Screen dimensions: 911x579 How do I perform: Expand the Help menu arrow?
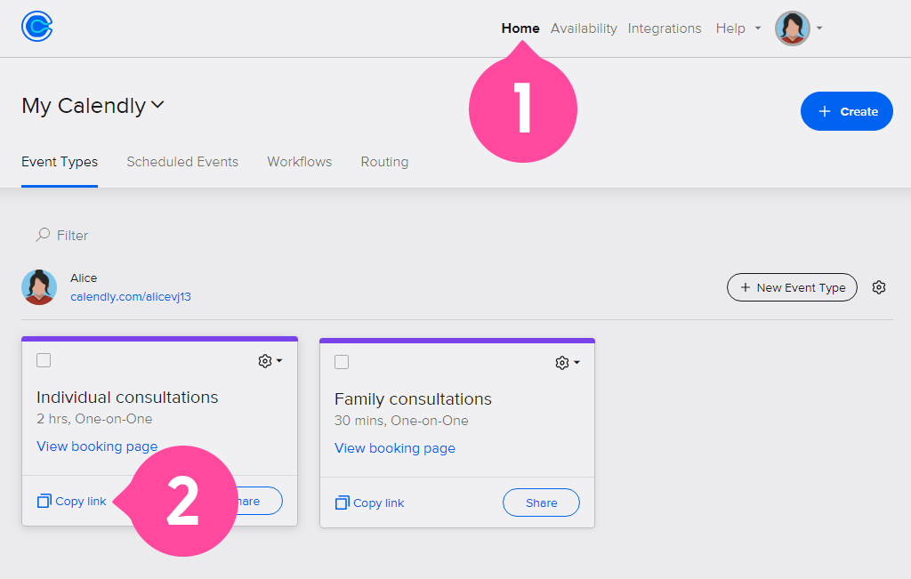(x=758, y=28)
